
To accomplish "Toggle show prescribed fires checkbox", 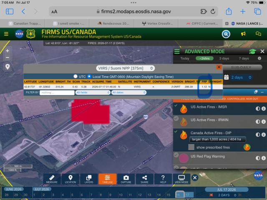I will [x=191, y=147].
